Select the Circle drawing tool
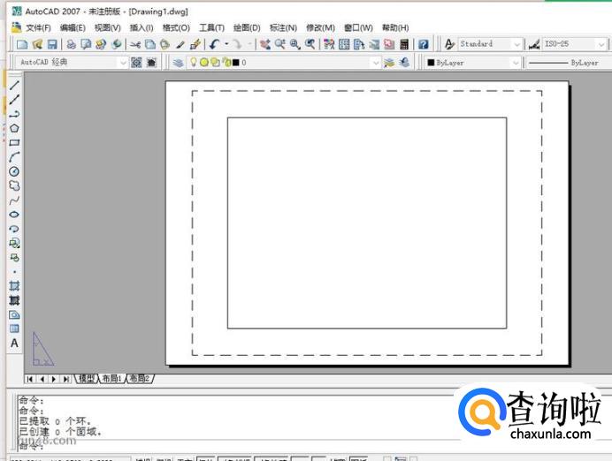Screen dimensions: 612x461 [14, 171]
